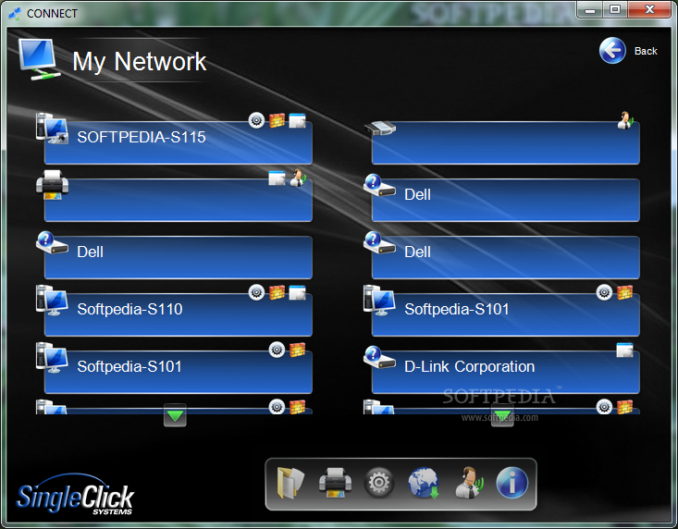Click the gear icon on Softpedia-S110
Image resolution: width=678 pixels, height=529 pixels.
click(x=256, y=292)
